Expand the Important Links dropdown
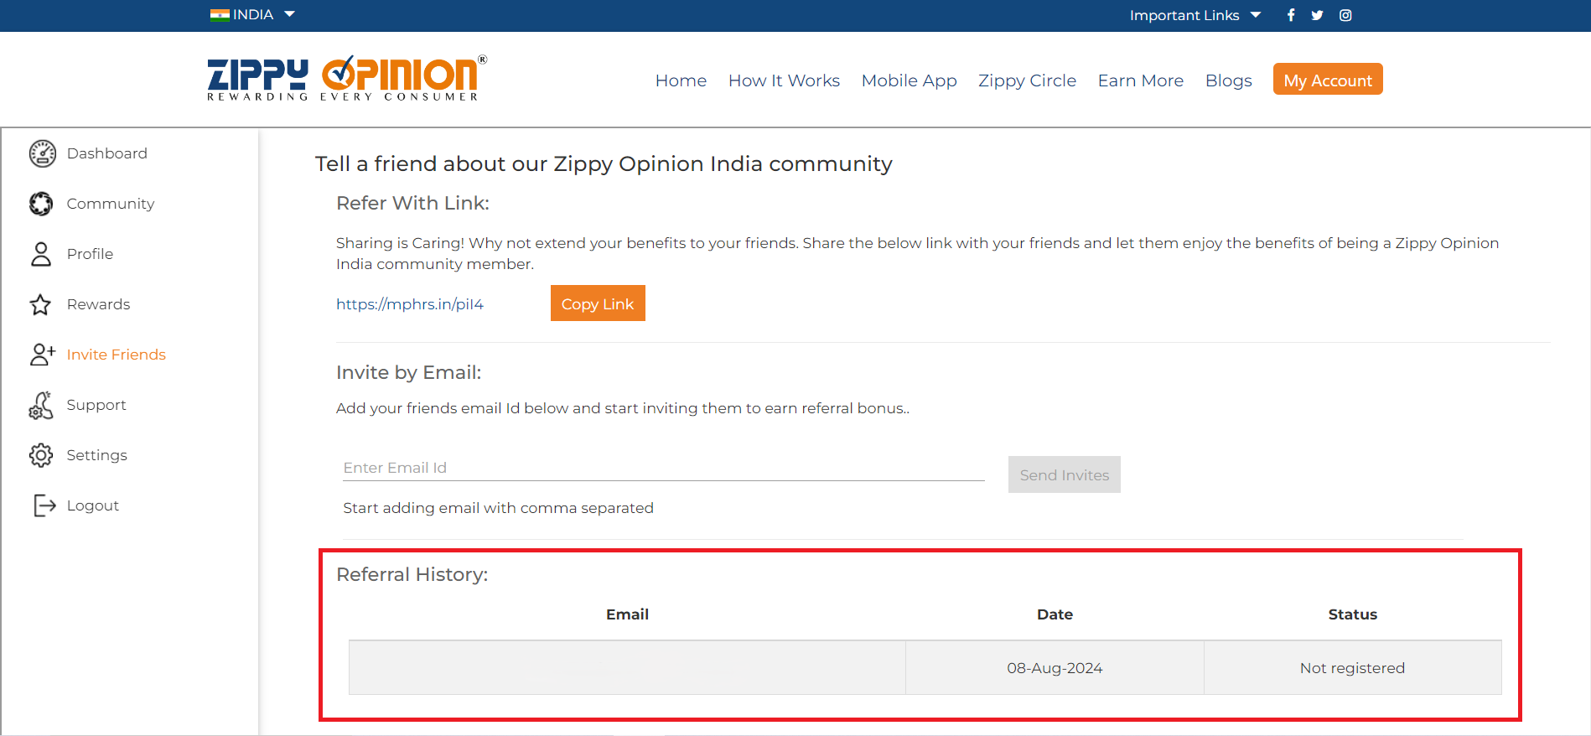 point(1195,15)
